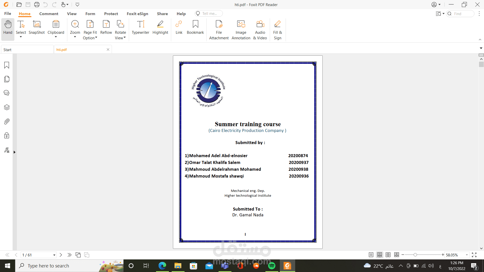
Task: Jump to the last page
Action: pyautogui.click(x=69, y=255)
